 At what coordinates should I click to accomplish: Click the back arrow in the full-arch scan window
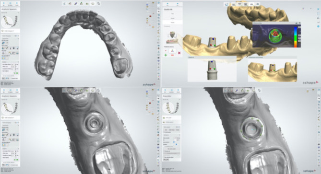pos(4,4)
